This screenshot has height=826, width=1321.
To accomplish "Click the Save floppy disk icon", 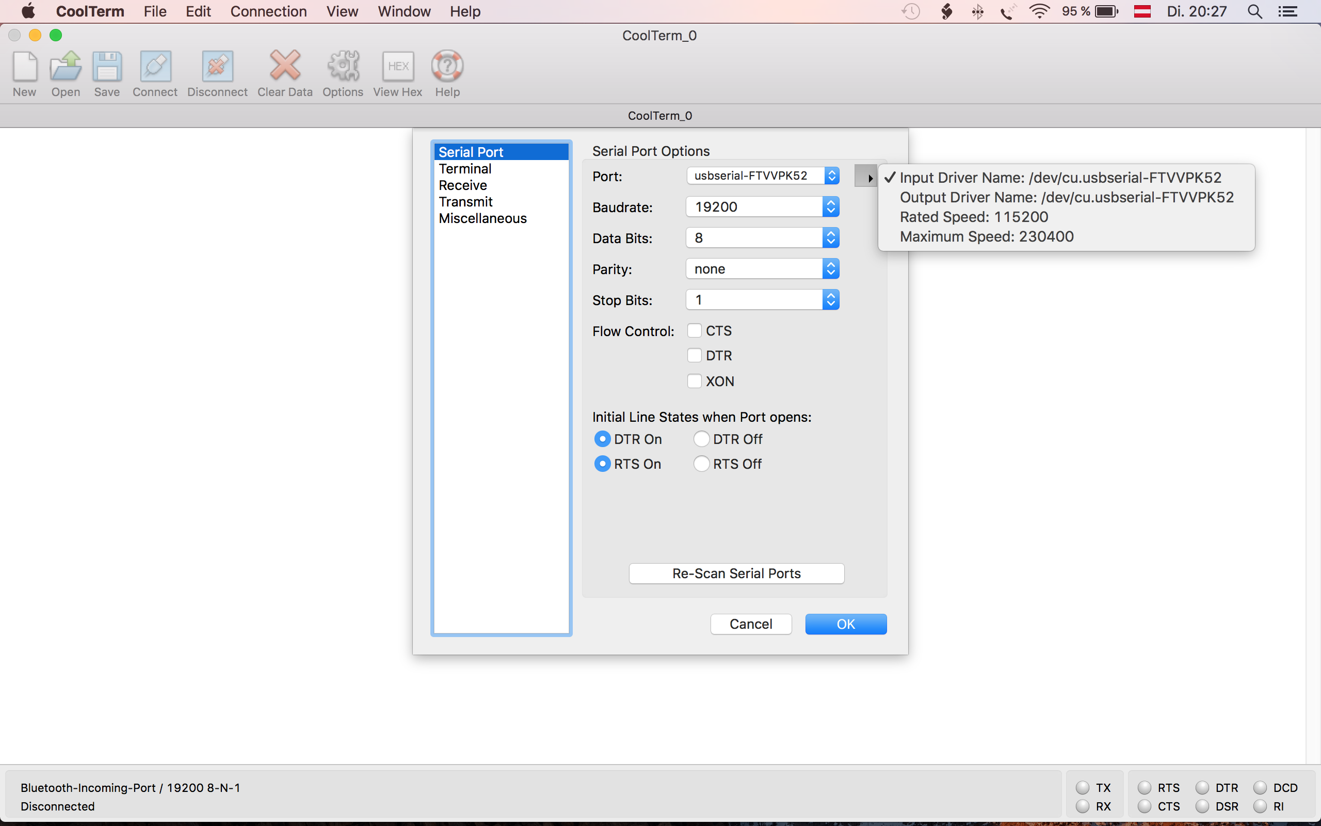I will pos(107,67).
